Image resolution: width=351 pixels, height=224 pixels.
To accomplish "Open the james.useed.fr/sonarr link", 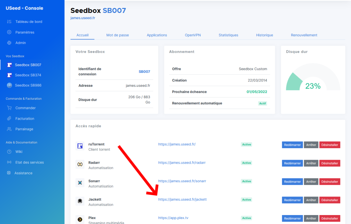I will [182, 181].
